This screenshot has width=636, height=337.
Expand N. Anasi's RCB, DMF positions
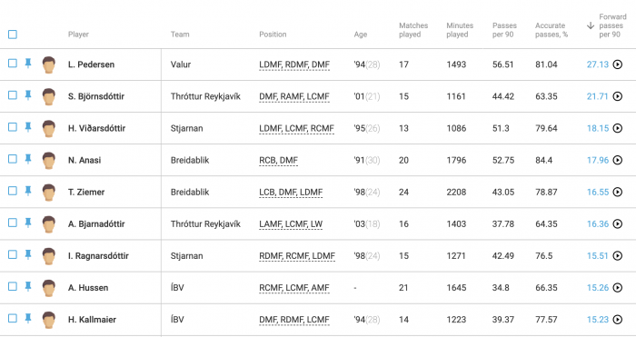[x=279, y=161]
